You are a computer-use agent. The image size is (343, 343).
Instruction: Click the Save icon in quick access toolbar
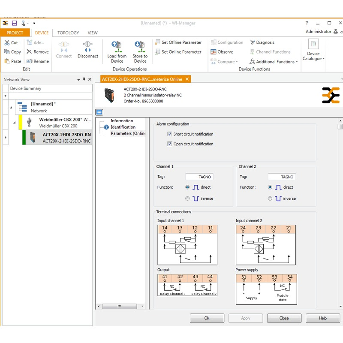click(x=14, y=23)
